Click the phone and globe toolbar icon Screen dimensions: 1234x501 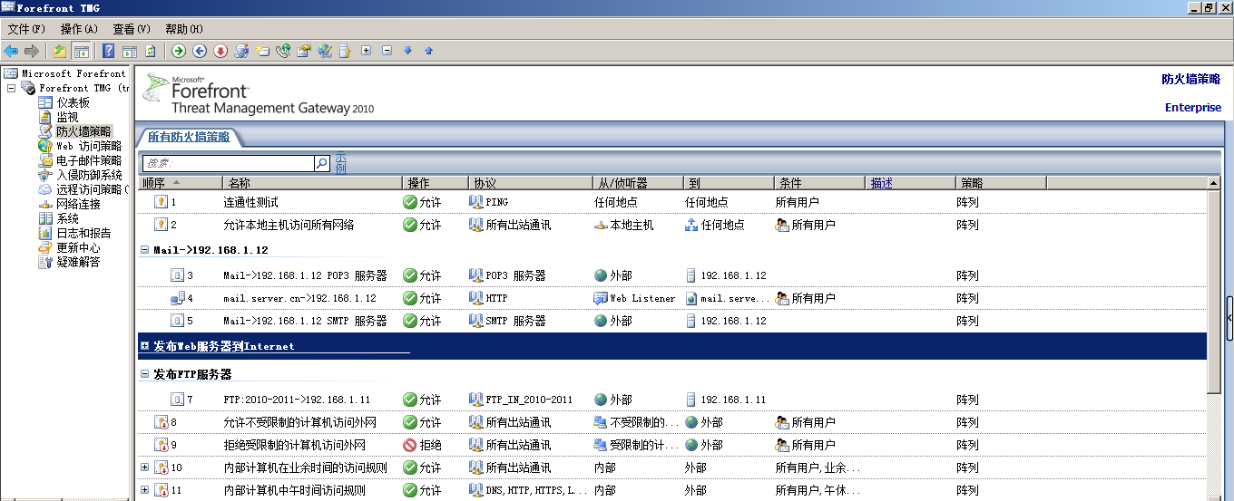283,51
